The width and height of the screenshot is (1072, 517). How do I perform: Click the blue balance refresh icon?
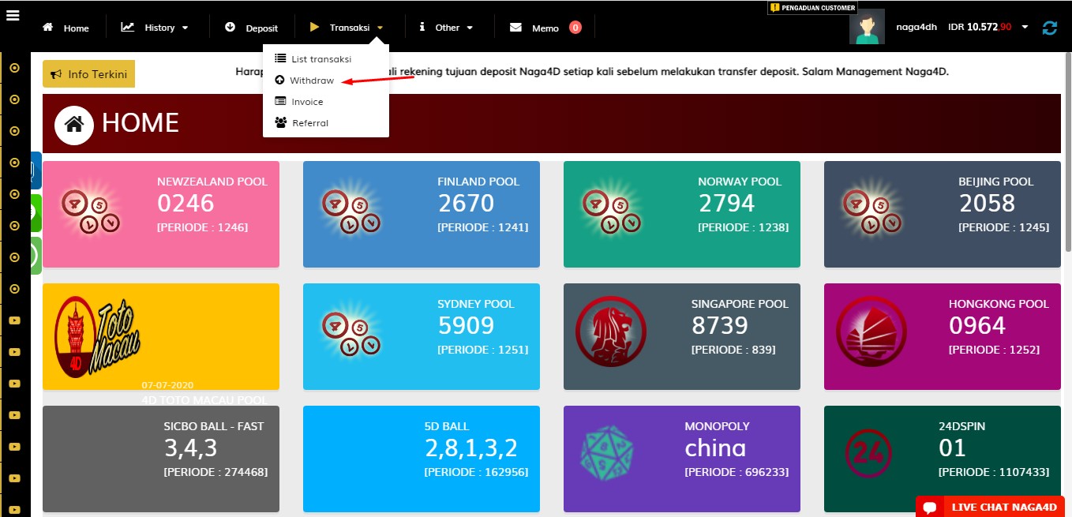pyautogui.click(x=1050, y=27)
